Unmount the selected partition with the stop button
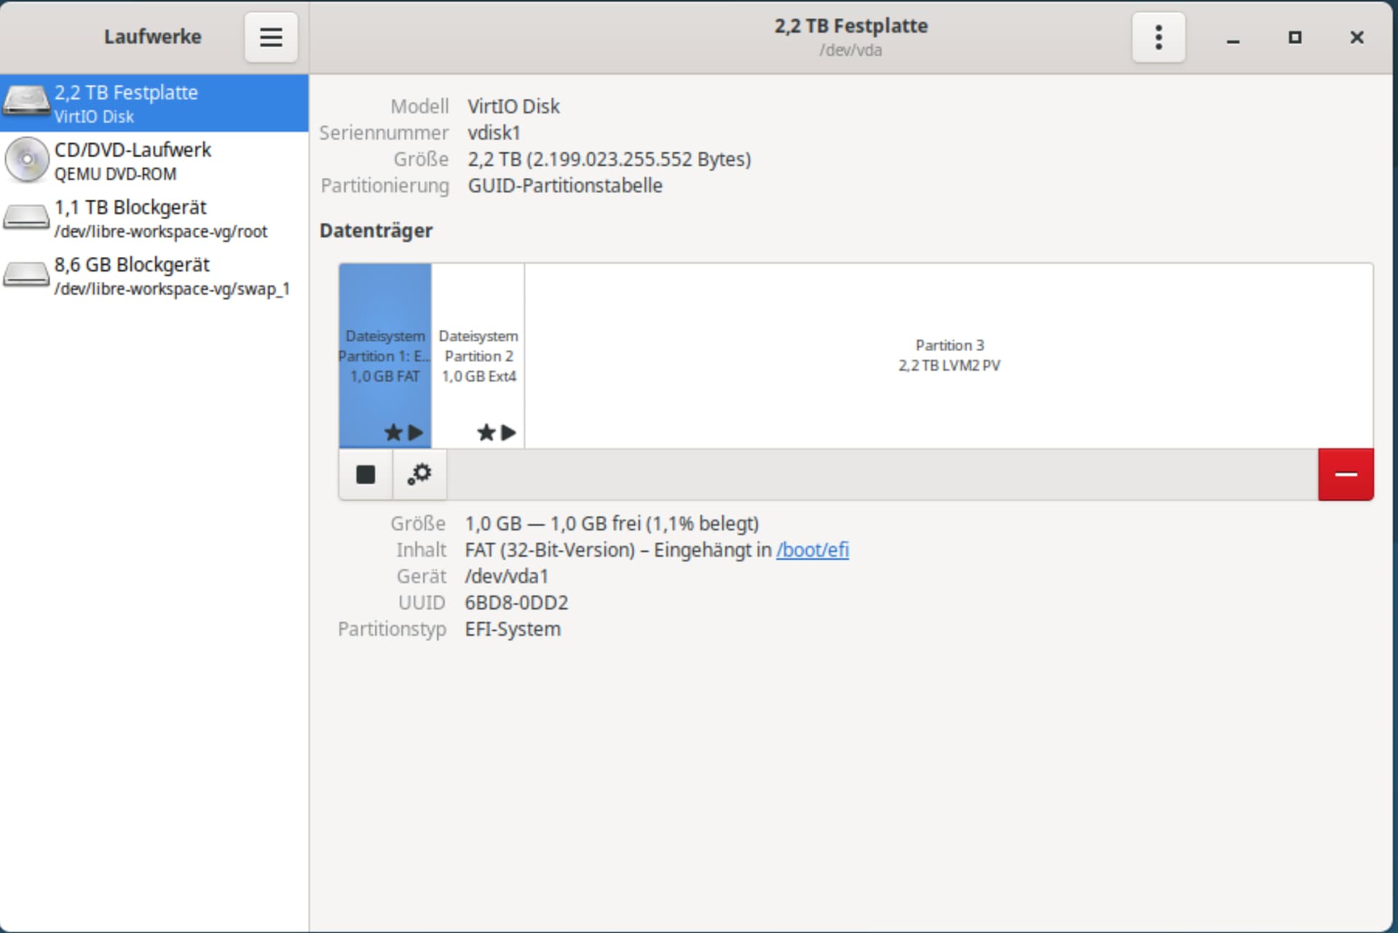The width and height of the screenshot is (1398, 933). 366,475
